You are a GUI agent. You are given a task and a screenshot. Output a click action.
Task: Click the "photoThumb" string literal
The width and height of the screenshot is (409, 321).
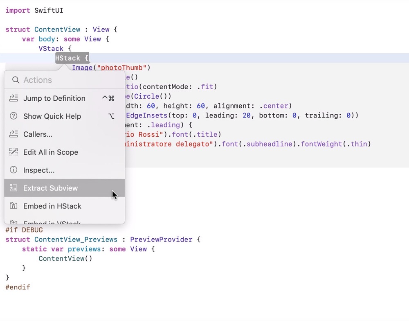coord(122,68)
